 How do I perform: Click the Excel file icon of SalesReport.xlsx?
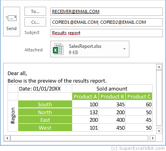(58, 49)
